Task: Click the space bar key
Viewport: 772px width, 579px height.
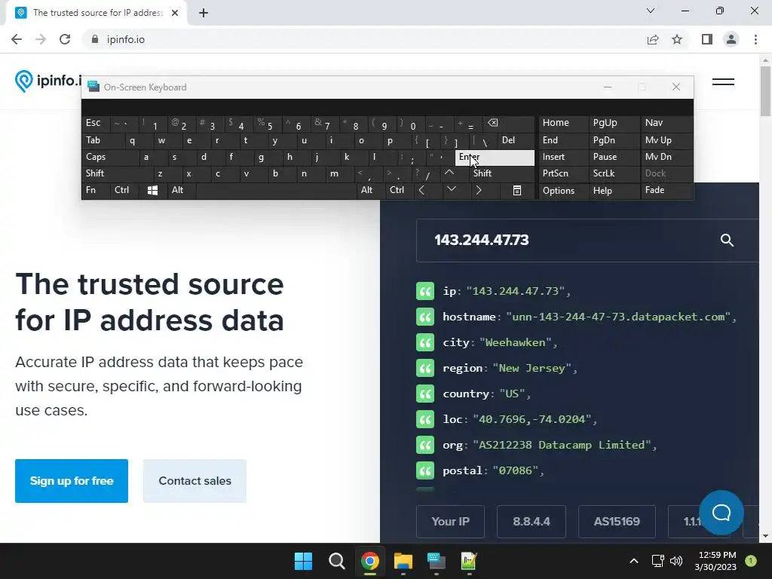Action: 276,191
